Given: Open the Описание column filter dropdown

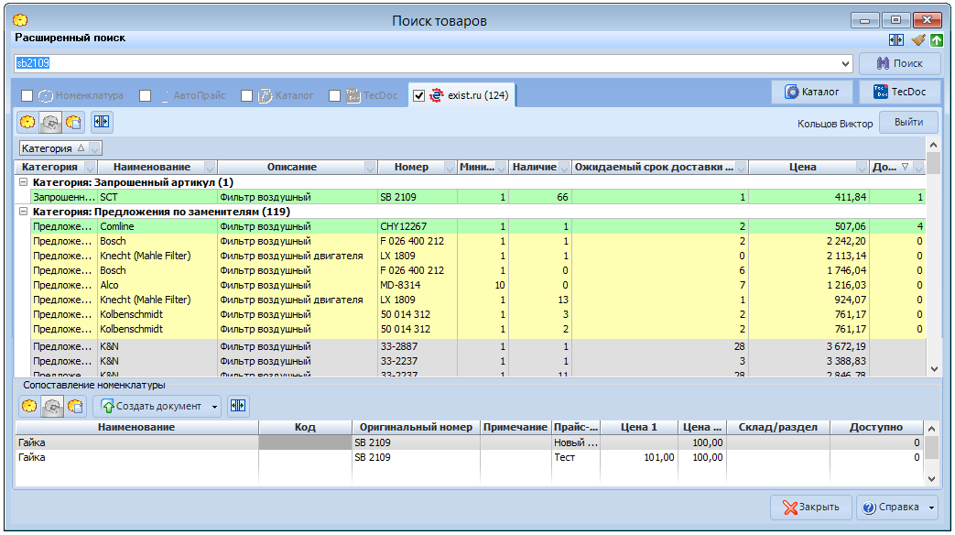Looking at the screenshot, I should 370,168.
